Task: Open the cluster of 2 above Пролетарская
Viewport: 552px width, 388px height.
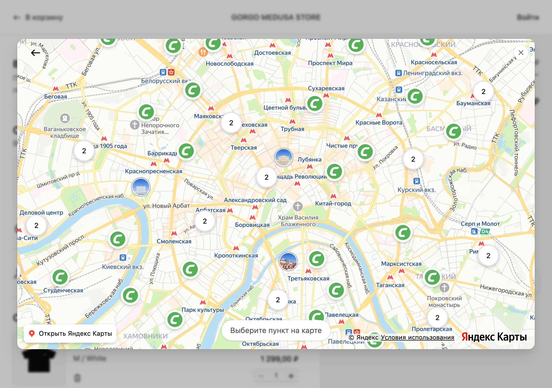Action: coord(437,318)
